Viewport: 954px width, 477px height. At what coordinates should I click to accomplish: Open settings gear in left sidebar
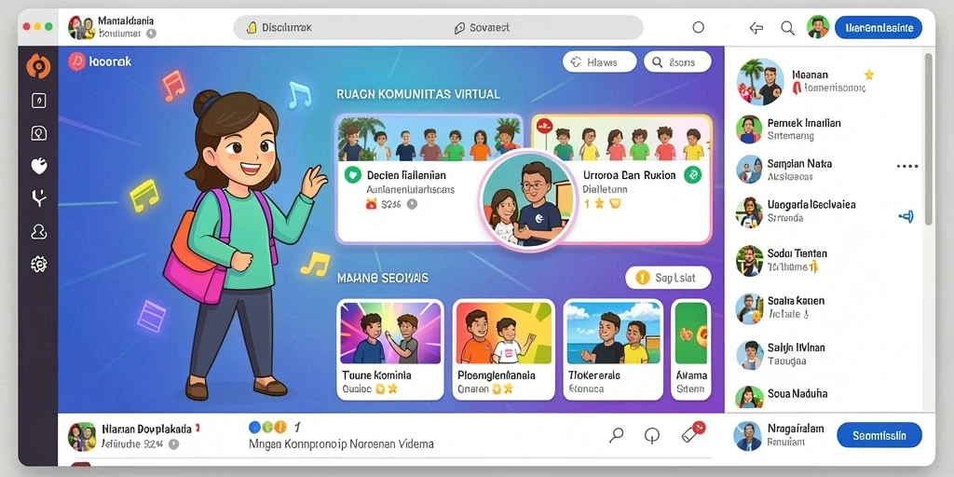pos(38,264)
